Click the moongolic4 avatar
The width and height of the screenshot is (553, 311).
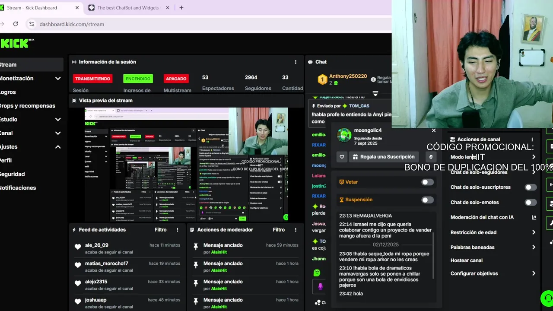click(x=344, y=135)
